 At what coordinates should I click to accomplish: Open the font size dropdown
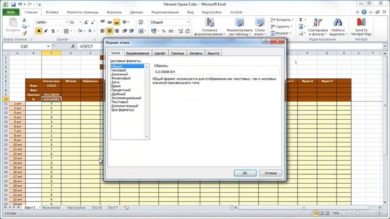point(80,23)
